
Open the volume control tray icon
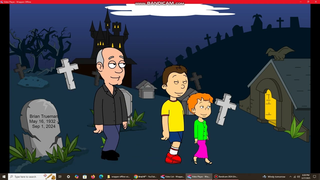tap(298, 177)
